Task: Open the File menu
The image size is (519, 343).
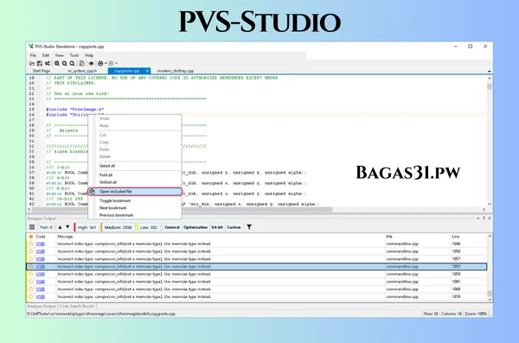Action: 33,55
